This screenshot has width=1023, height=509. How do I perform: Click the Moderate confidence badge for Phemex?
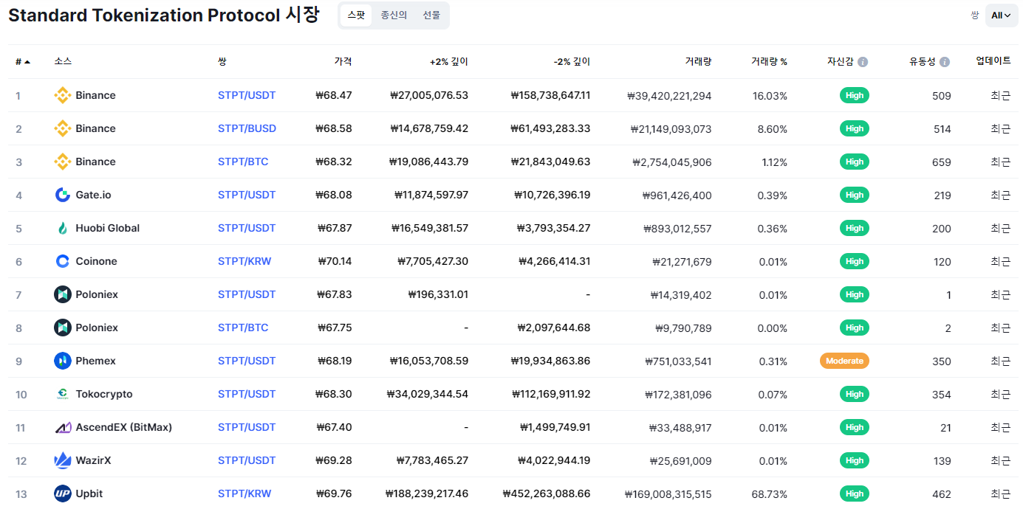click(x=844, y=361)
